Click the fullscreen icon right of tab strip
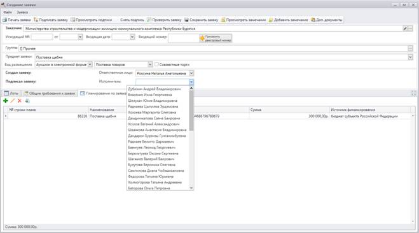 [x=414, y=93]
